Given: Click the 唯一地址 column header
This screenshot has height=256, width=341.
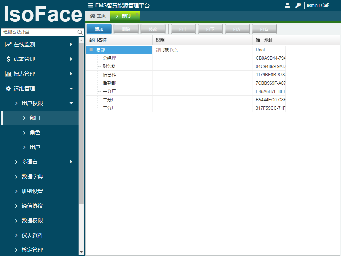Looking at the screenshot, I should 296,40.
